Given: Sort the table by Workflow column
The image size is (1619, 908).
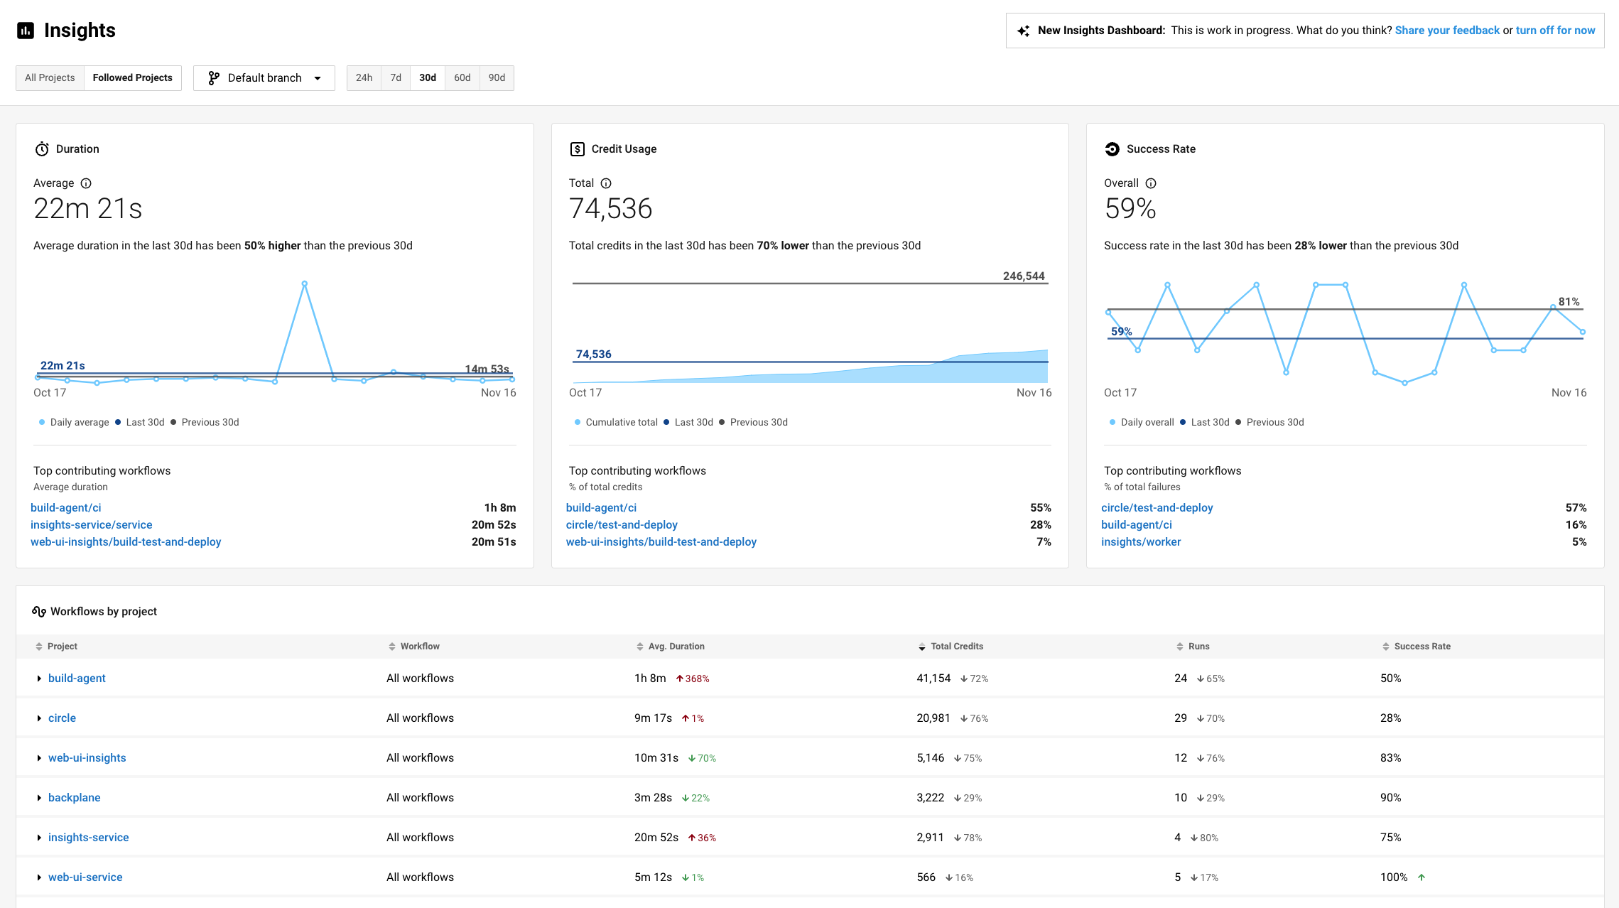Looking at the screenshot, I should click(x=413, y=647).
